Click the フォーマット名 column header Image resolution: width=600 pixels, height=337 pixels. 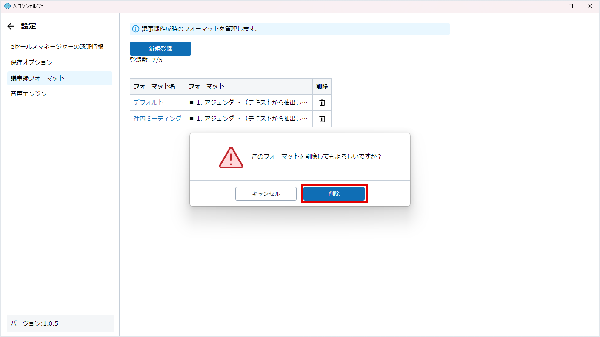[154, 86]
